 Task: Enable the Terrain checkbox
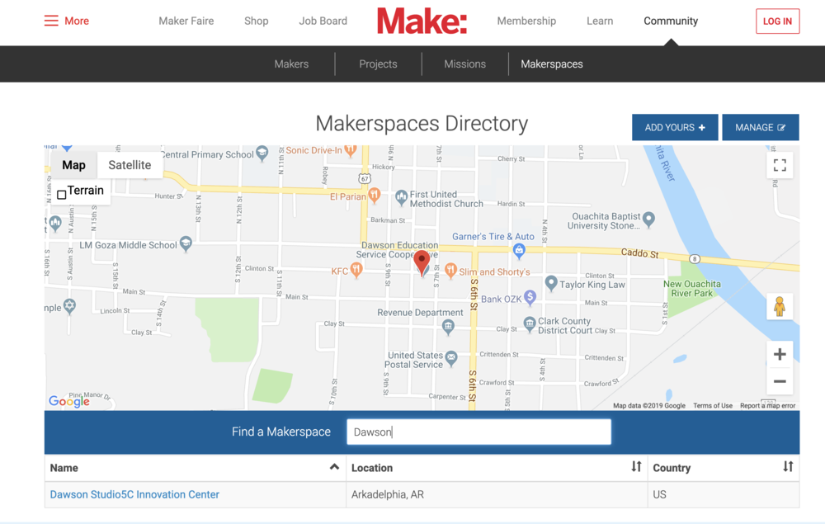point(62,195)
